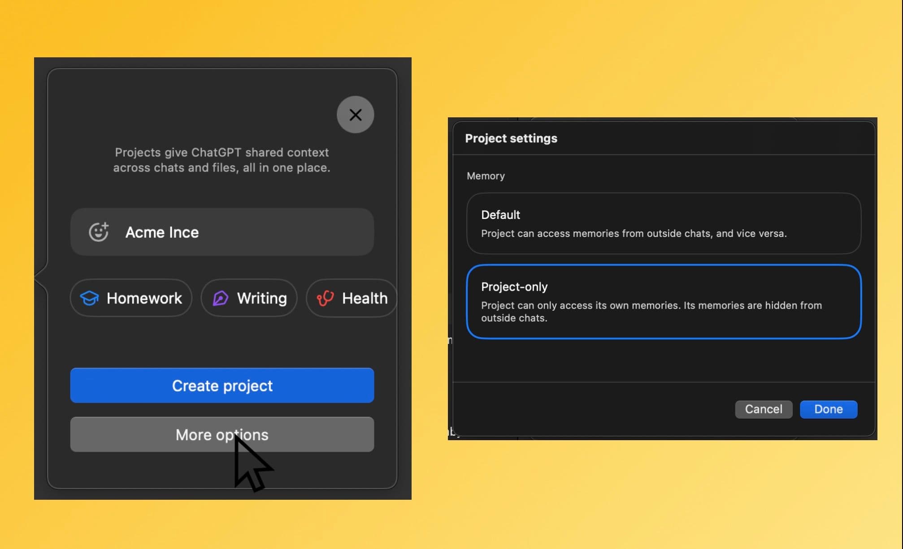This screenshot has width=903, height=549.
Task: Select the Project-only memory option
Action: [664, 302]
